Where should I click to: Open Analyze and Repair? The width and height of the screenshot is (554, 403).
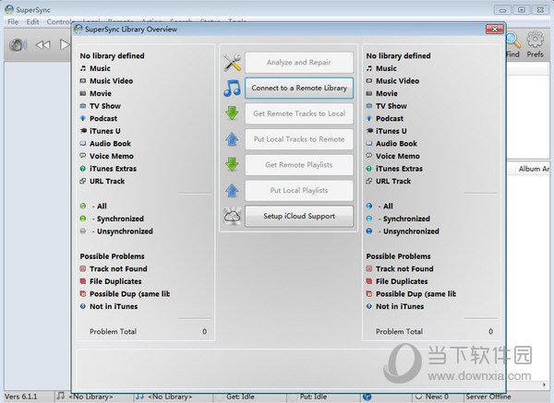tap(299, 63)
